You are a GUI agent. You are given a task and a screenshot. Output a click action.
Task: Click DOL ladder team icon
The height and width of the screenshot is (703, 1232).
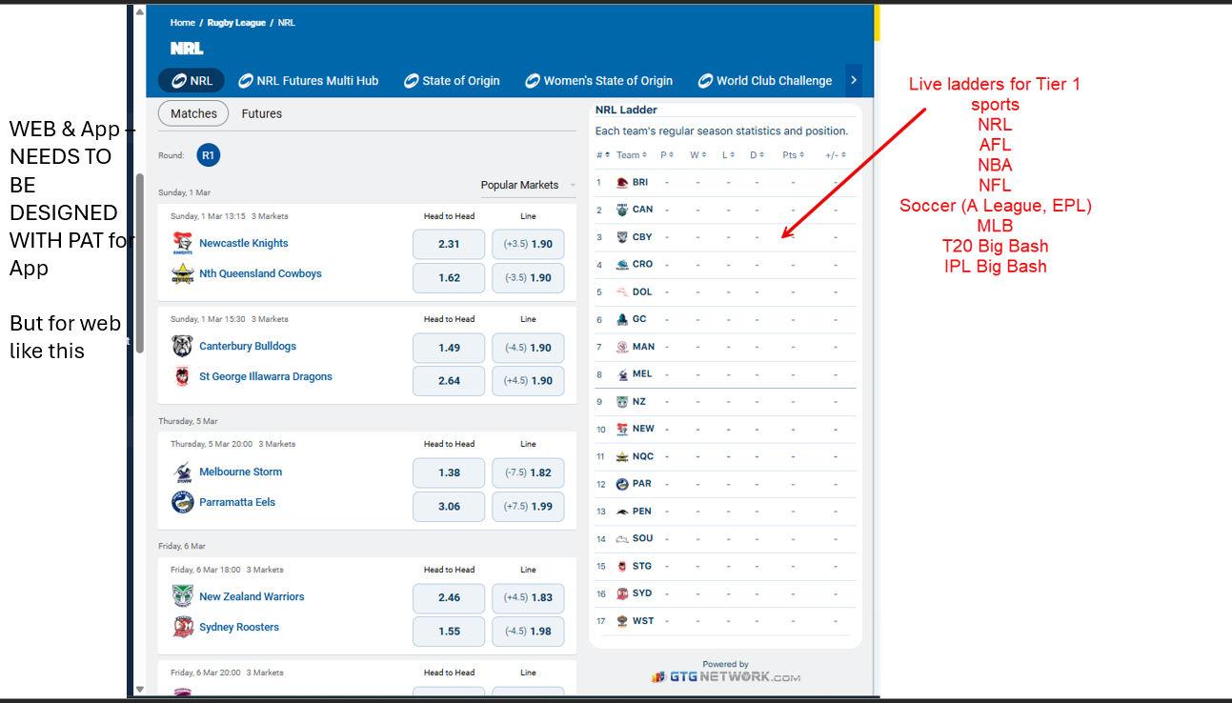(x=622, y=292)
